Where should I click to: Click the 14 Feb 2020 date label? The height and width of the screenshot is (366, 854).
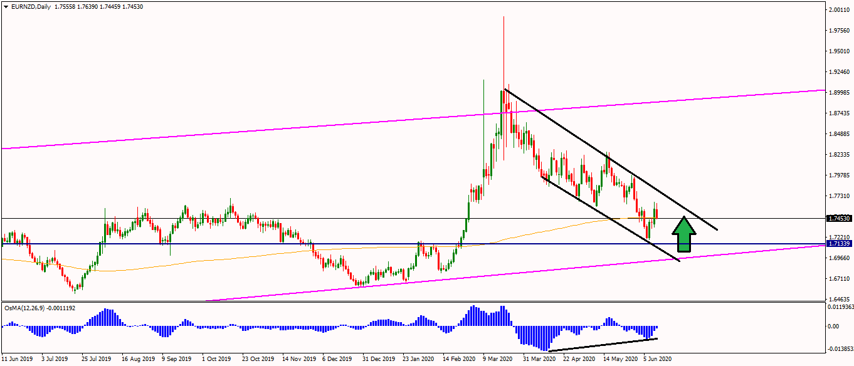coord(459,359)
